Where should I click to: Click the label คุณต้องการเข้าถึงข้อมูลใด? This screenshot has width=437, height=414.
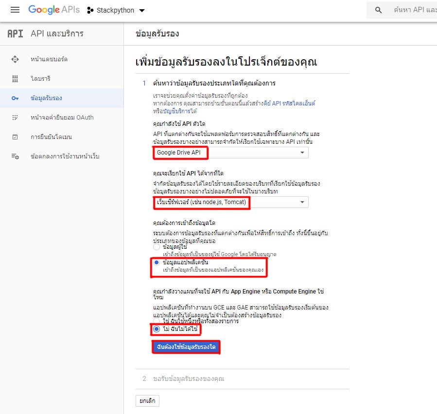184,223
